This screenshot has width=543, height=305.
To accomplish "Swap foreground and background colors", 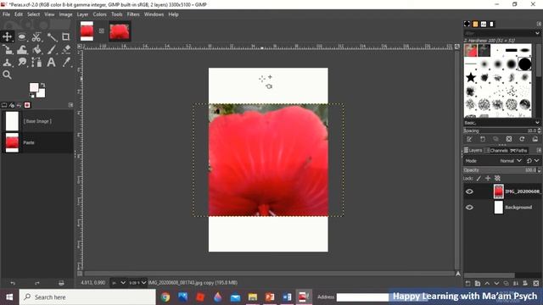I will [x=43, y=85].
